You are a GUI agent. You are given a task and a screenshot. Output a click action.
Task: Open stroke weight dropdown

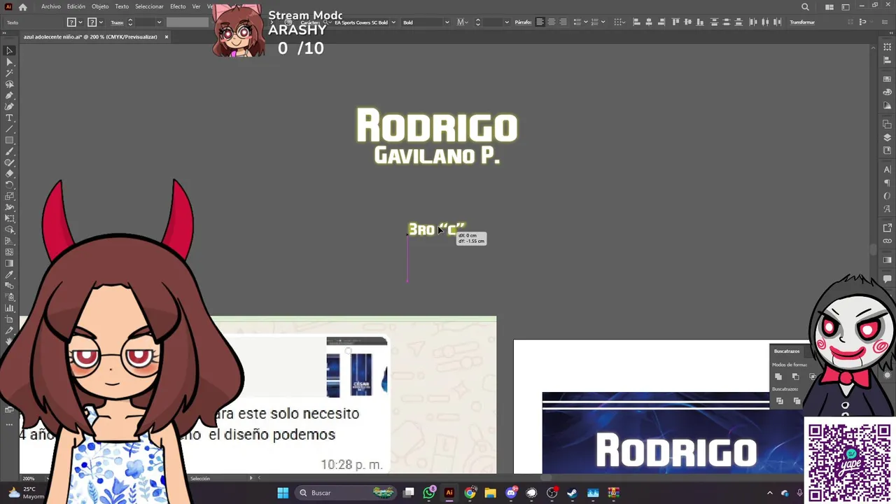pyautogui.click(x=159, y=22)
